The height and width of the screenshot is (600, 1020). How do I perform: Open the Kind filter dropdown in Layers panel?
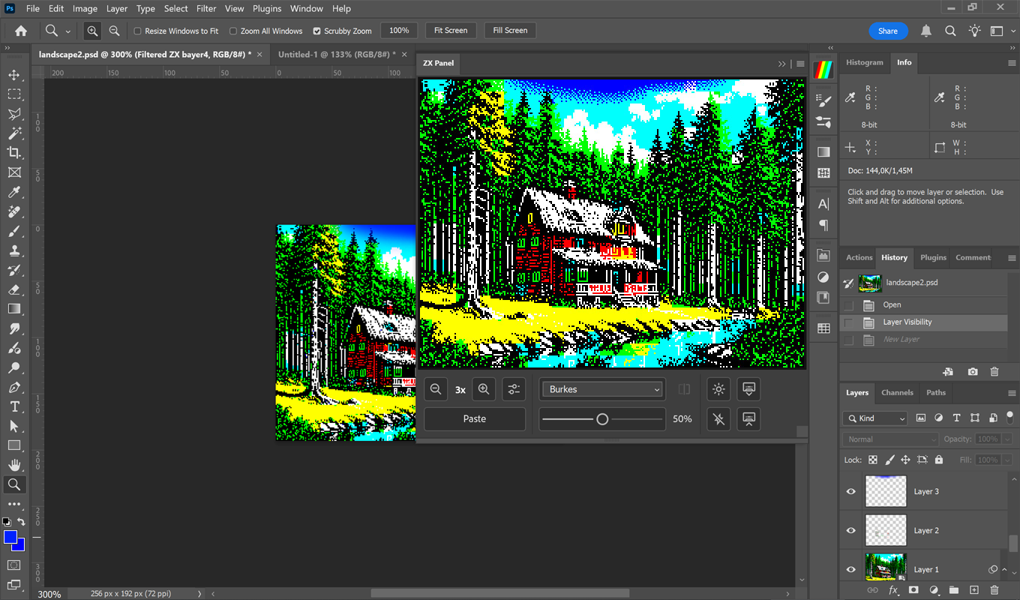tap(874, 418)
